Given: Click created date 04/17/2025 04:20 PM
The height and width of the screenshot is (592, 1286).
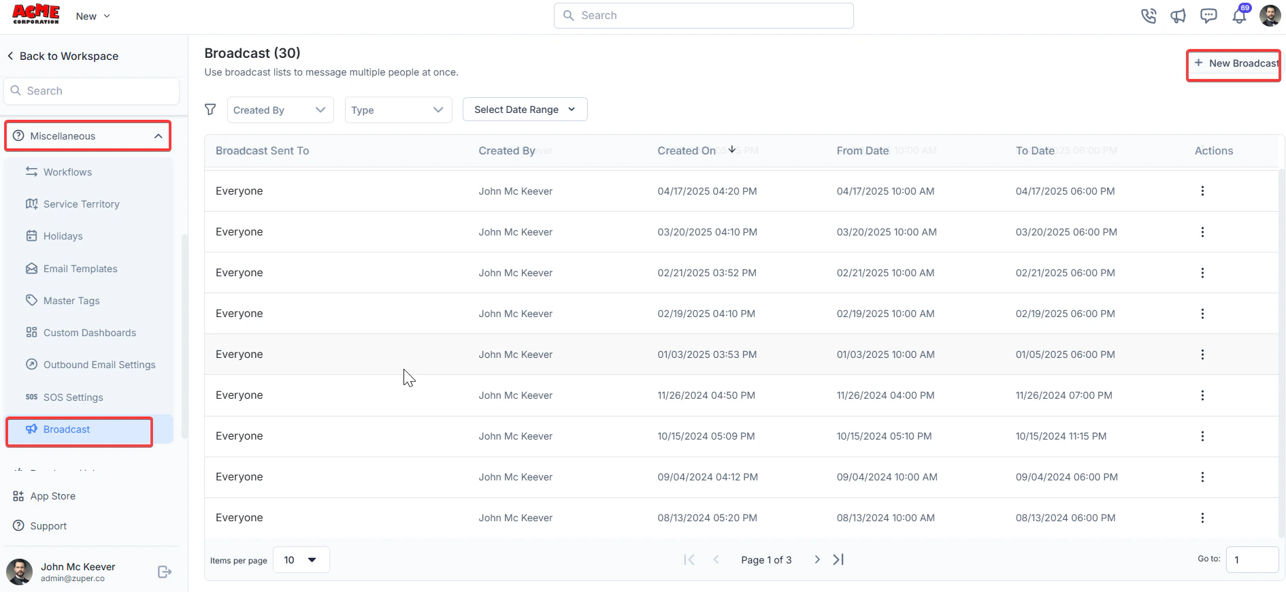Looking at the screenshot, I should (x=707, y=191).
